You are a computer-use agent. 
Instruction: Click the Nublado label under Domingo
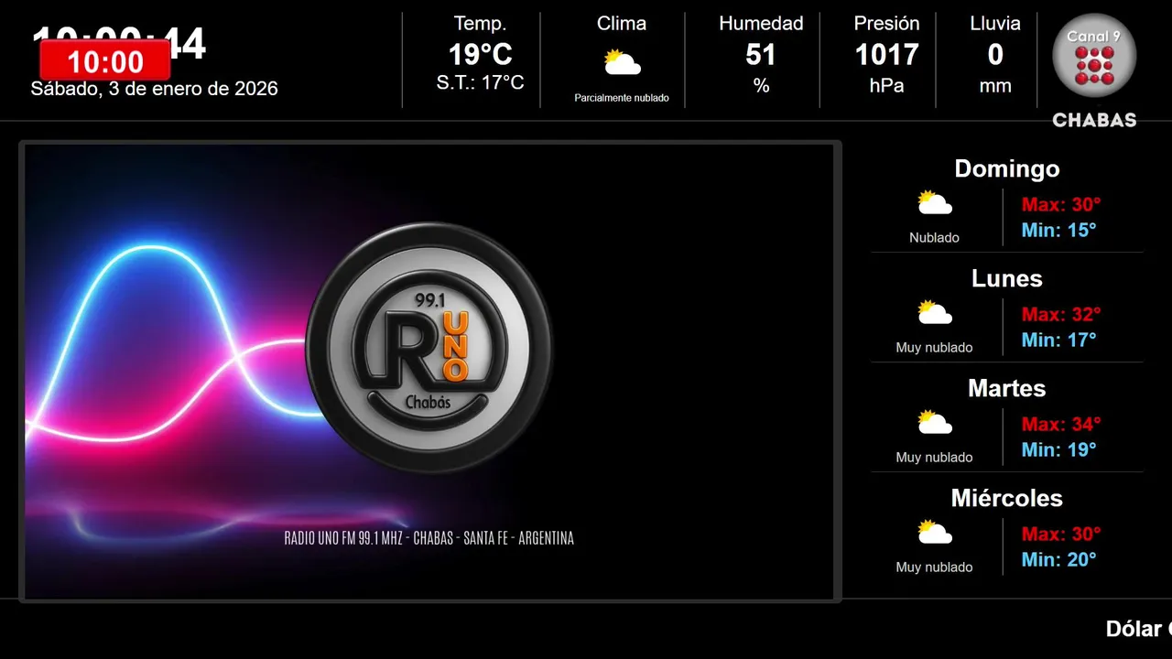pos(935,238)
